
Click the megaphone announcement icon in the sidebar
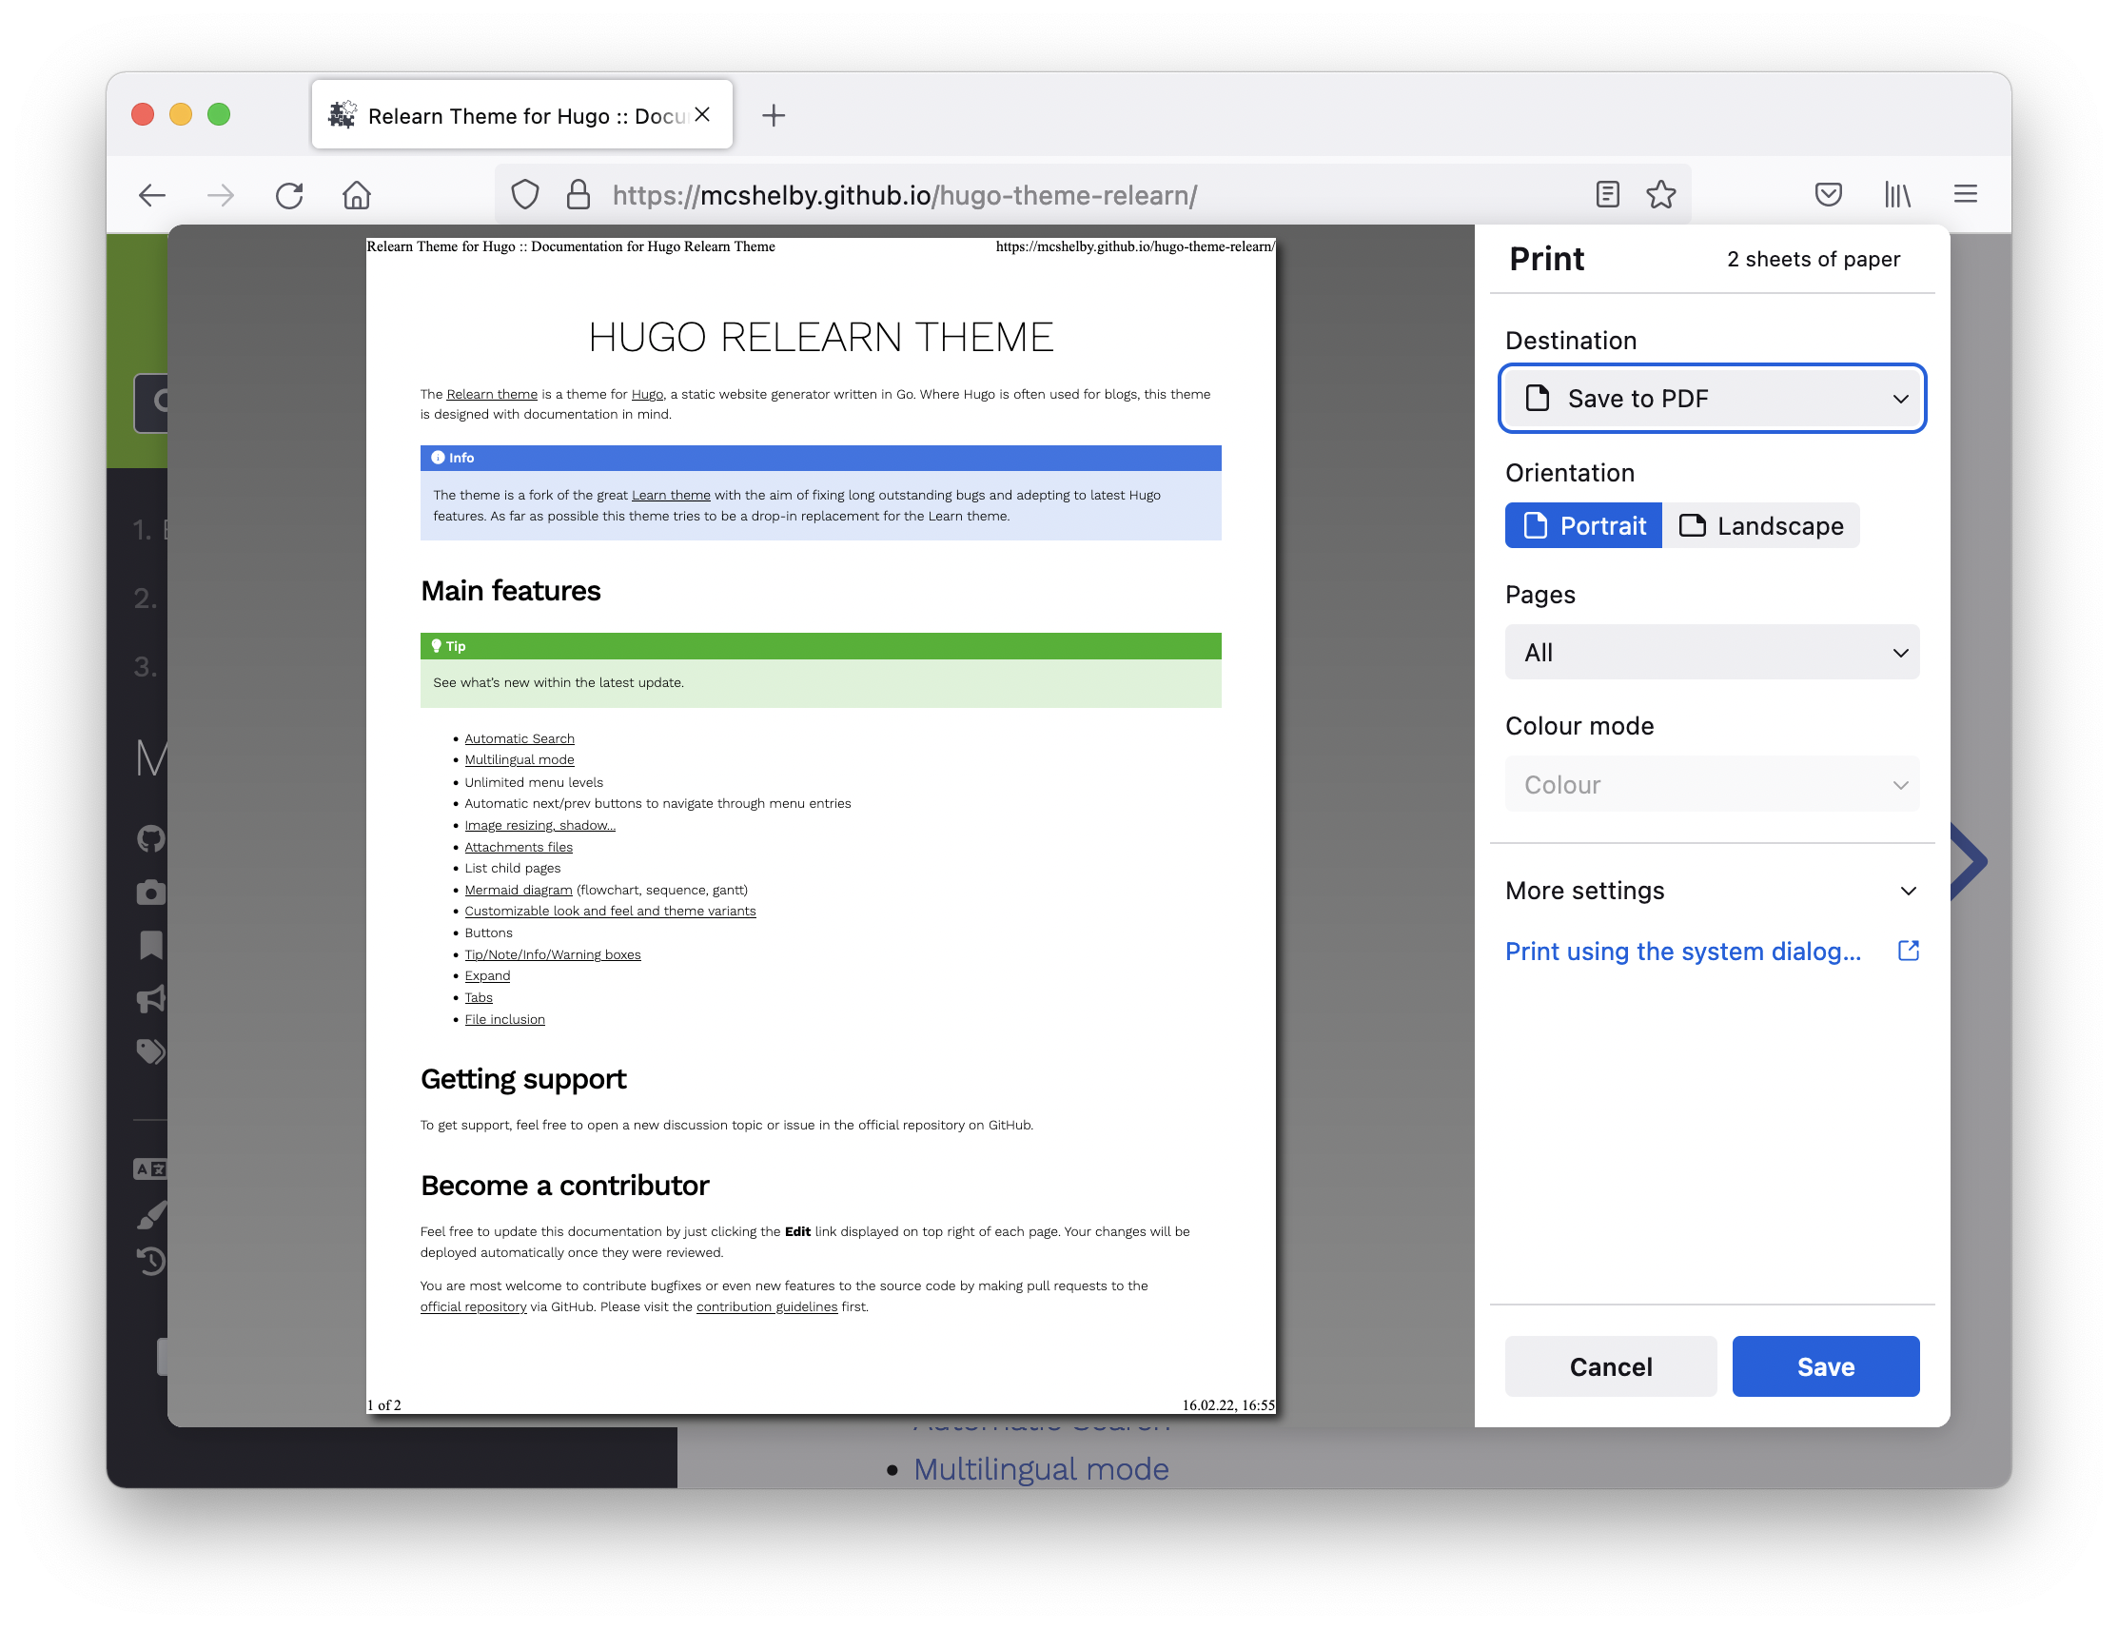(x=151, y=1000)
